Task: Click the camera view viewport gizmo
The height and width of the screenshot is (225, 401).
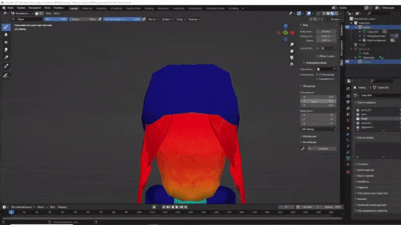Action: tap(292, 58)
